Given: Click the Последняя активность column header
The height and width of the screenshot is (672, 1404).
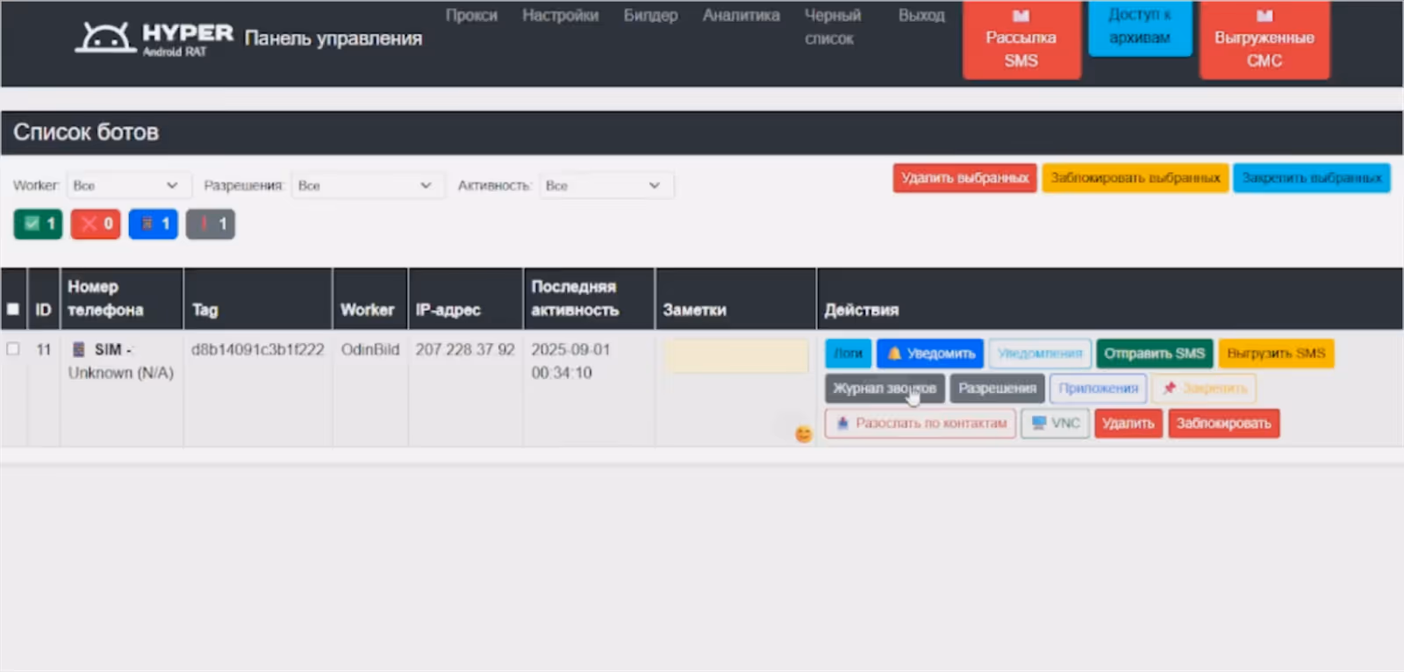Looking at the screenshot, I should pyautogui.click(x=575, y=298).
